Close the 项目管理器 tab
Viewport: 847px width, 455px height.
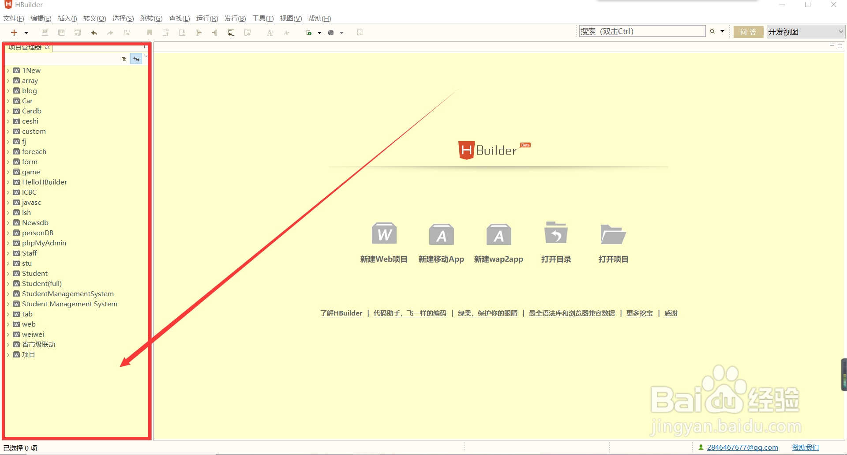click(x=47, y=47)
